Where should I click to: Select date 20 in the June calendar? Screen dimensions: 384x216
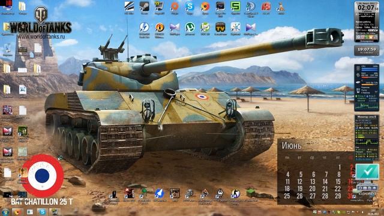[312, 189]
